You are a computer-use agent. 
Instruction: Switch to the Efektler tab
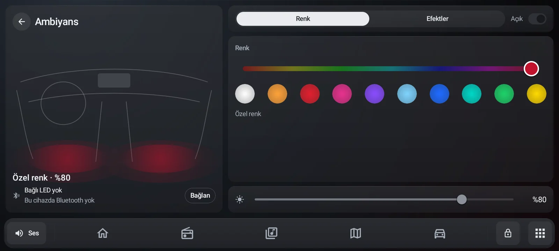pyautogui.click(x=437, y=19)
